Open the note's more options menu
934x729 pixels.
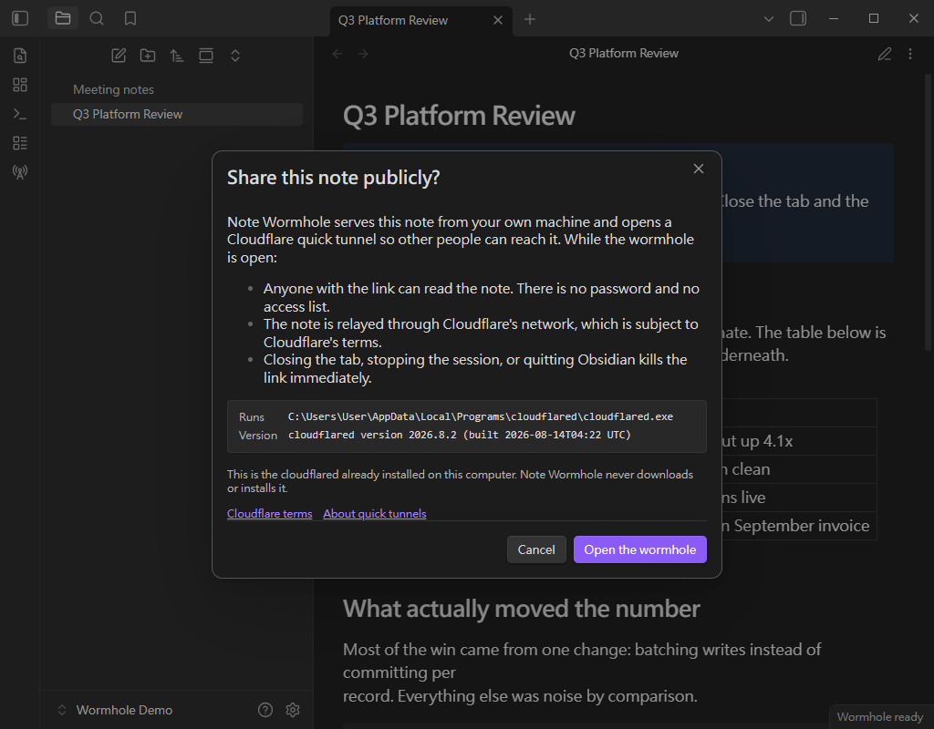(x=910, y=54)
